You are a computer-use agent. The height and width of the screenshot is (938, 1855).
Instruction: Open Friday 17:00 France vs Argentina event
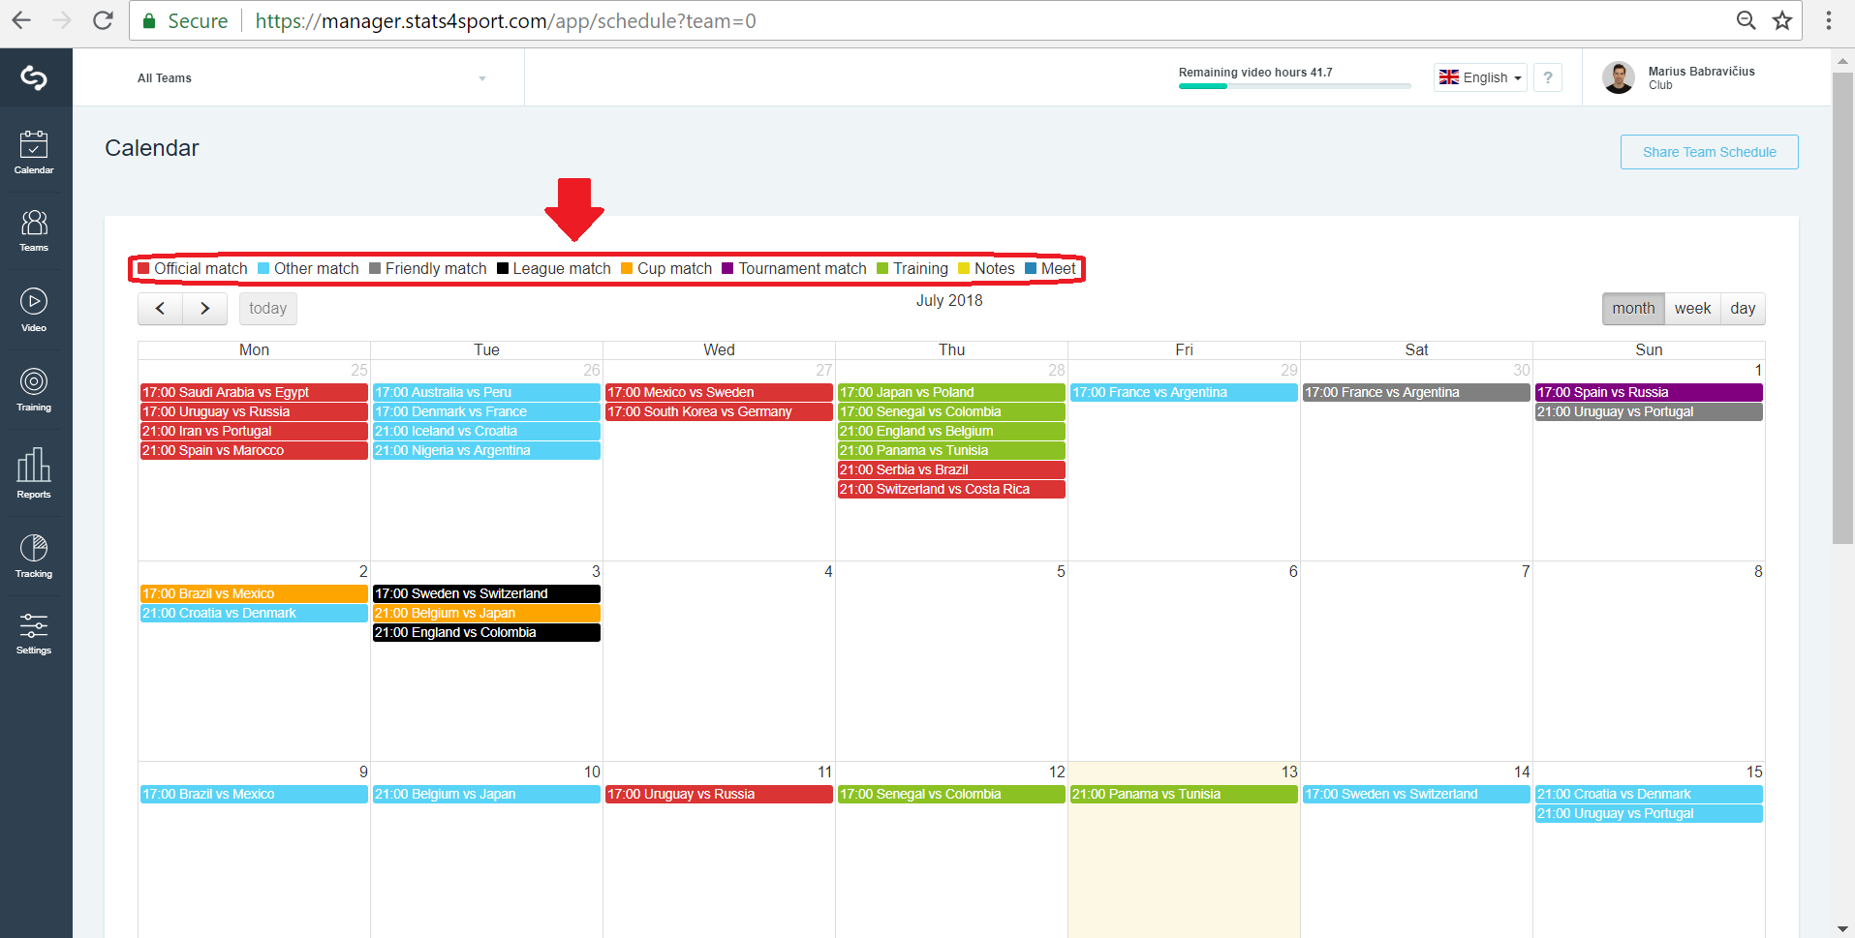coord(1184,392)
